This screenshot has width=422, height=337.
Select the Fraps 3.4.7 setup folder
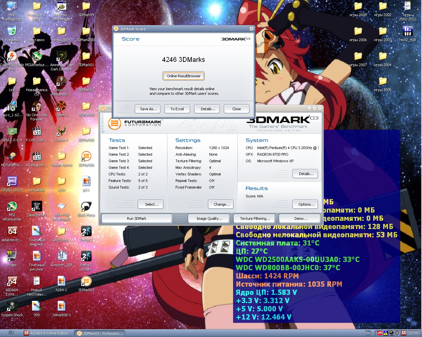coord(37,10)
